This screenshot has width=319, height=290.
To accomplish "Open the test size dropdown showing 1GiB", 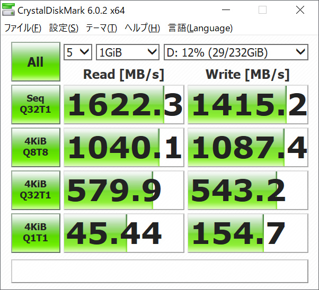I will click(x=128, y=52).
